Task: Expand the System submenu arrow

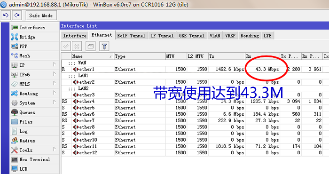Action: tap(55, 102)
